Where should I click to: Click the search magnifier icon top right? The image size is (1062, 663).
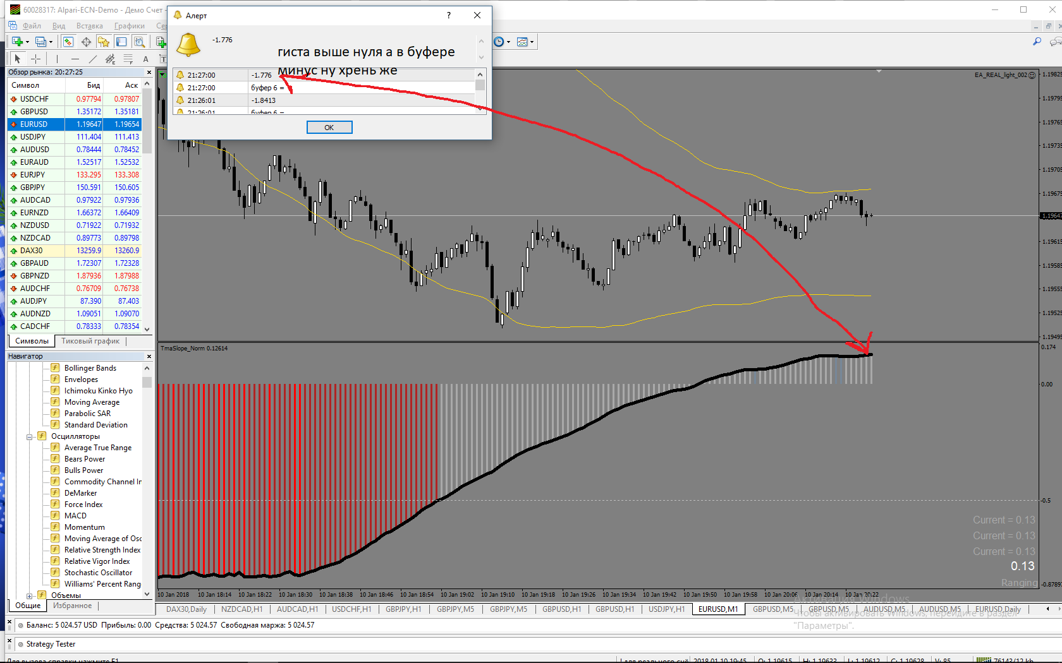point(1037,42)
